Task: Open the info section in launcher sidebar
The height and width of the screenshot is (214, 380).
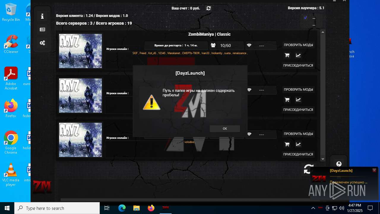Action: [42, 16]
